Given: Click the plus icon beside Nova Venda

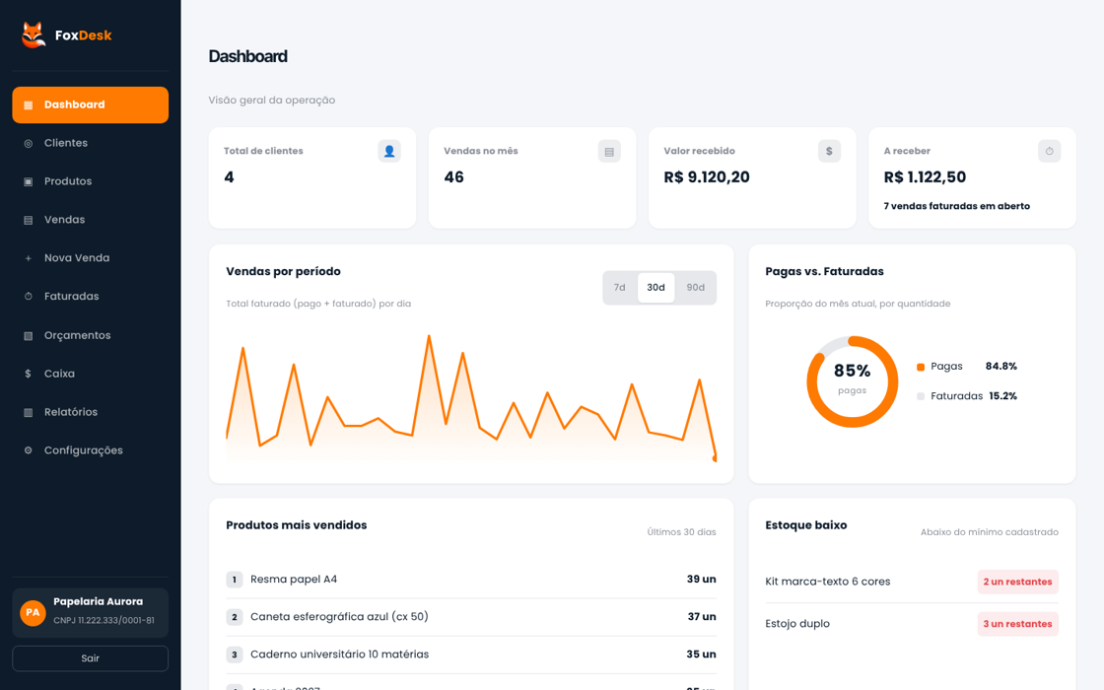Looking at the screenshot, I should pos(29,258).
